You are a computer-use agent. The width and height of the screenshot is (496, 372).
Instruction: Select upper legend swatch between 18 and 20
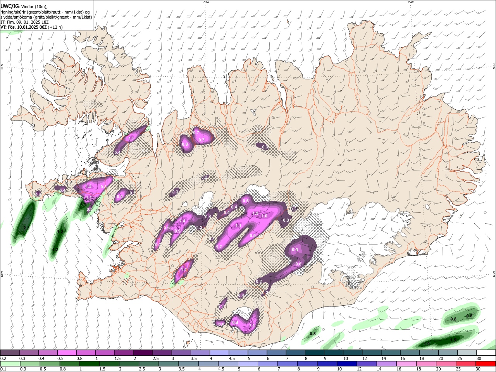(429, 353)
